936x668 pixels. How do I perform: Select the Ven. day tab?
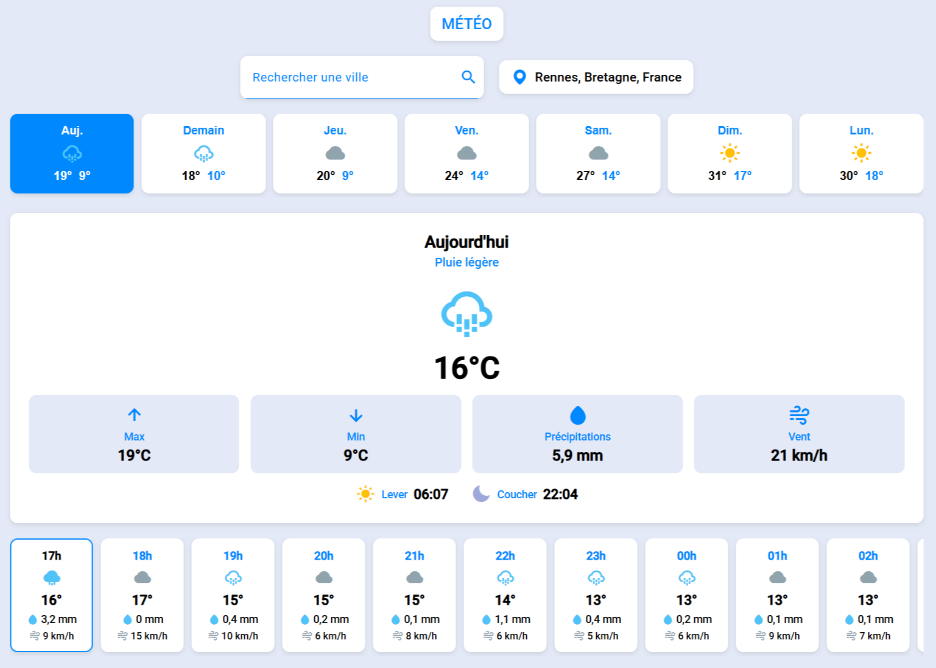click(x=466, y=153)
